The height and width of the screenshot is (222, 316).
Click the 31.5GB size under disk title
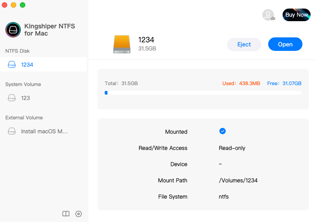[x=147, y=49]
